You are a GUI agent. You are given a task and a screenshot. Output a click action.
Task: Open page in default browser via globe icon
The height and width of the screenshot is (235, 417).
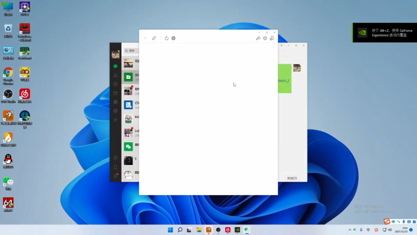point(174,38)
